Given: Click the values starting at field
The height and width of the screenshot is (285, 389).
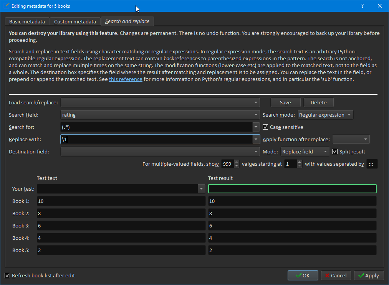Looking at the screenshot, I should point(291,164).
